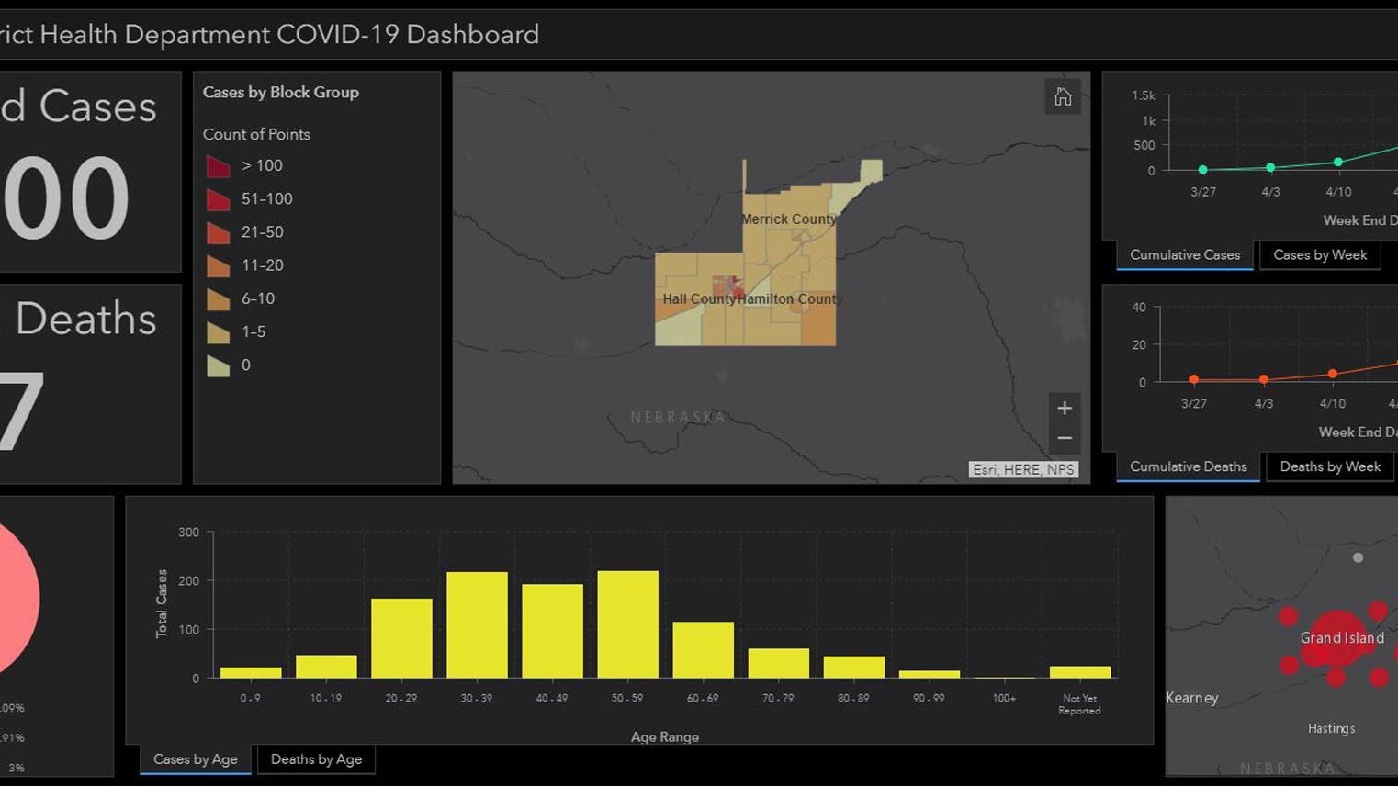Switch to the Cumulative Cases tab

(x=1184, y=255)
